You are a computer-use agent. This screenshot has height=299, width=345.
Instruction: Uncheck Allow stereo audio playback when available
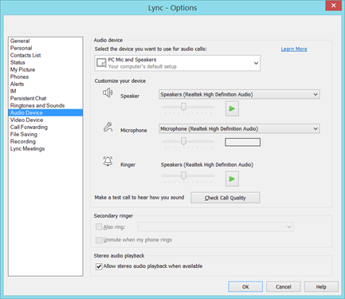pyautogui.click(x=99, y=266)
